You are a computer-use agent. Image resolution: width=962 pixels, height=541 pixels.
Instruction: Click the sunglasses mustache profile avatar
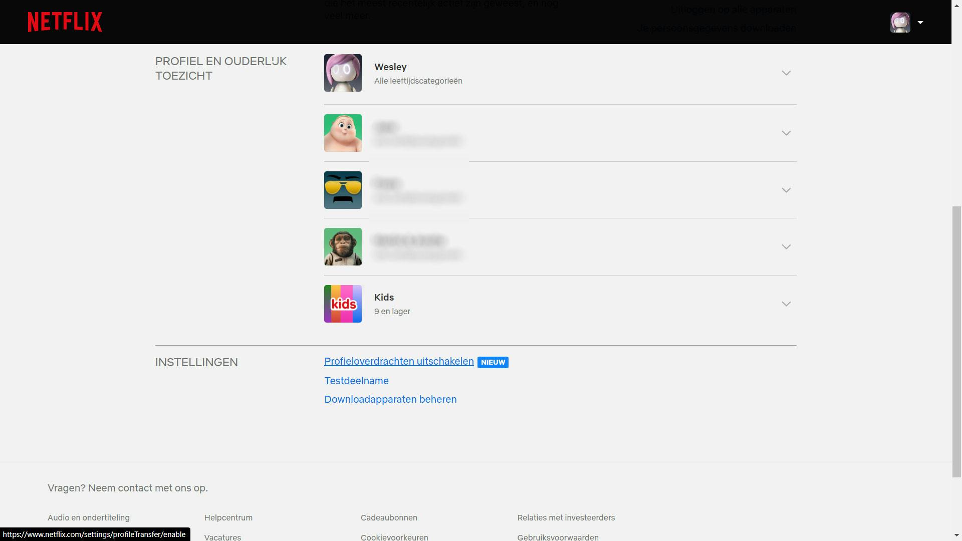343,190
